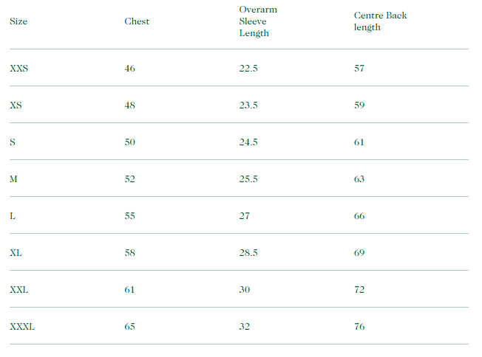Click chest value 46 for XXS
482x357 pixels.
pyautogui.click(x=130, y=69)
